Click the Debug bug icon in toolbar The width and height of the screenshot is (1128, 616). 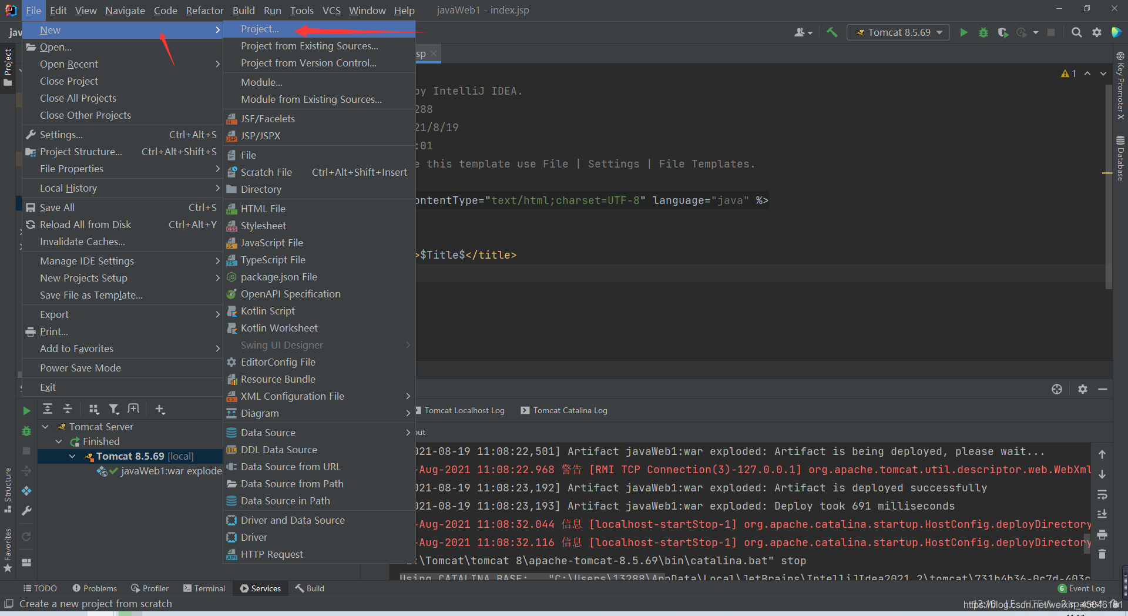[983, 32]
